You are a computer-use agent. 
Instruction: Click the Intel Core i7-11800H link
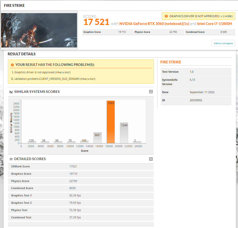pyautogui.click(x=215, y=24)
